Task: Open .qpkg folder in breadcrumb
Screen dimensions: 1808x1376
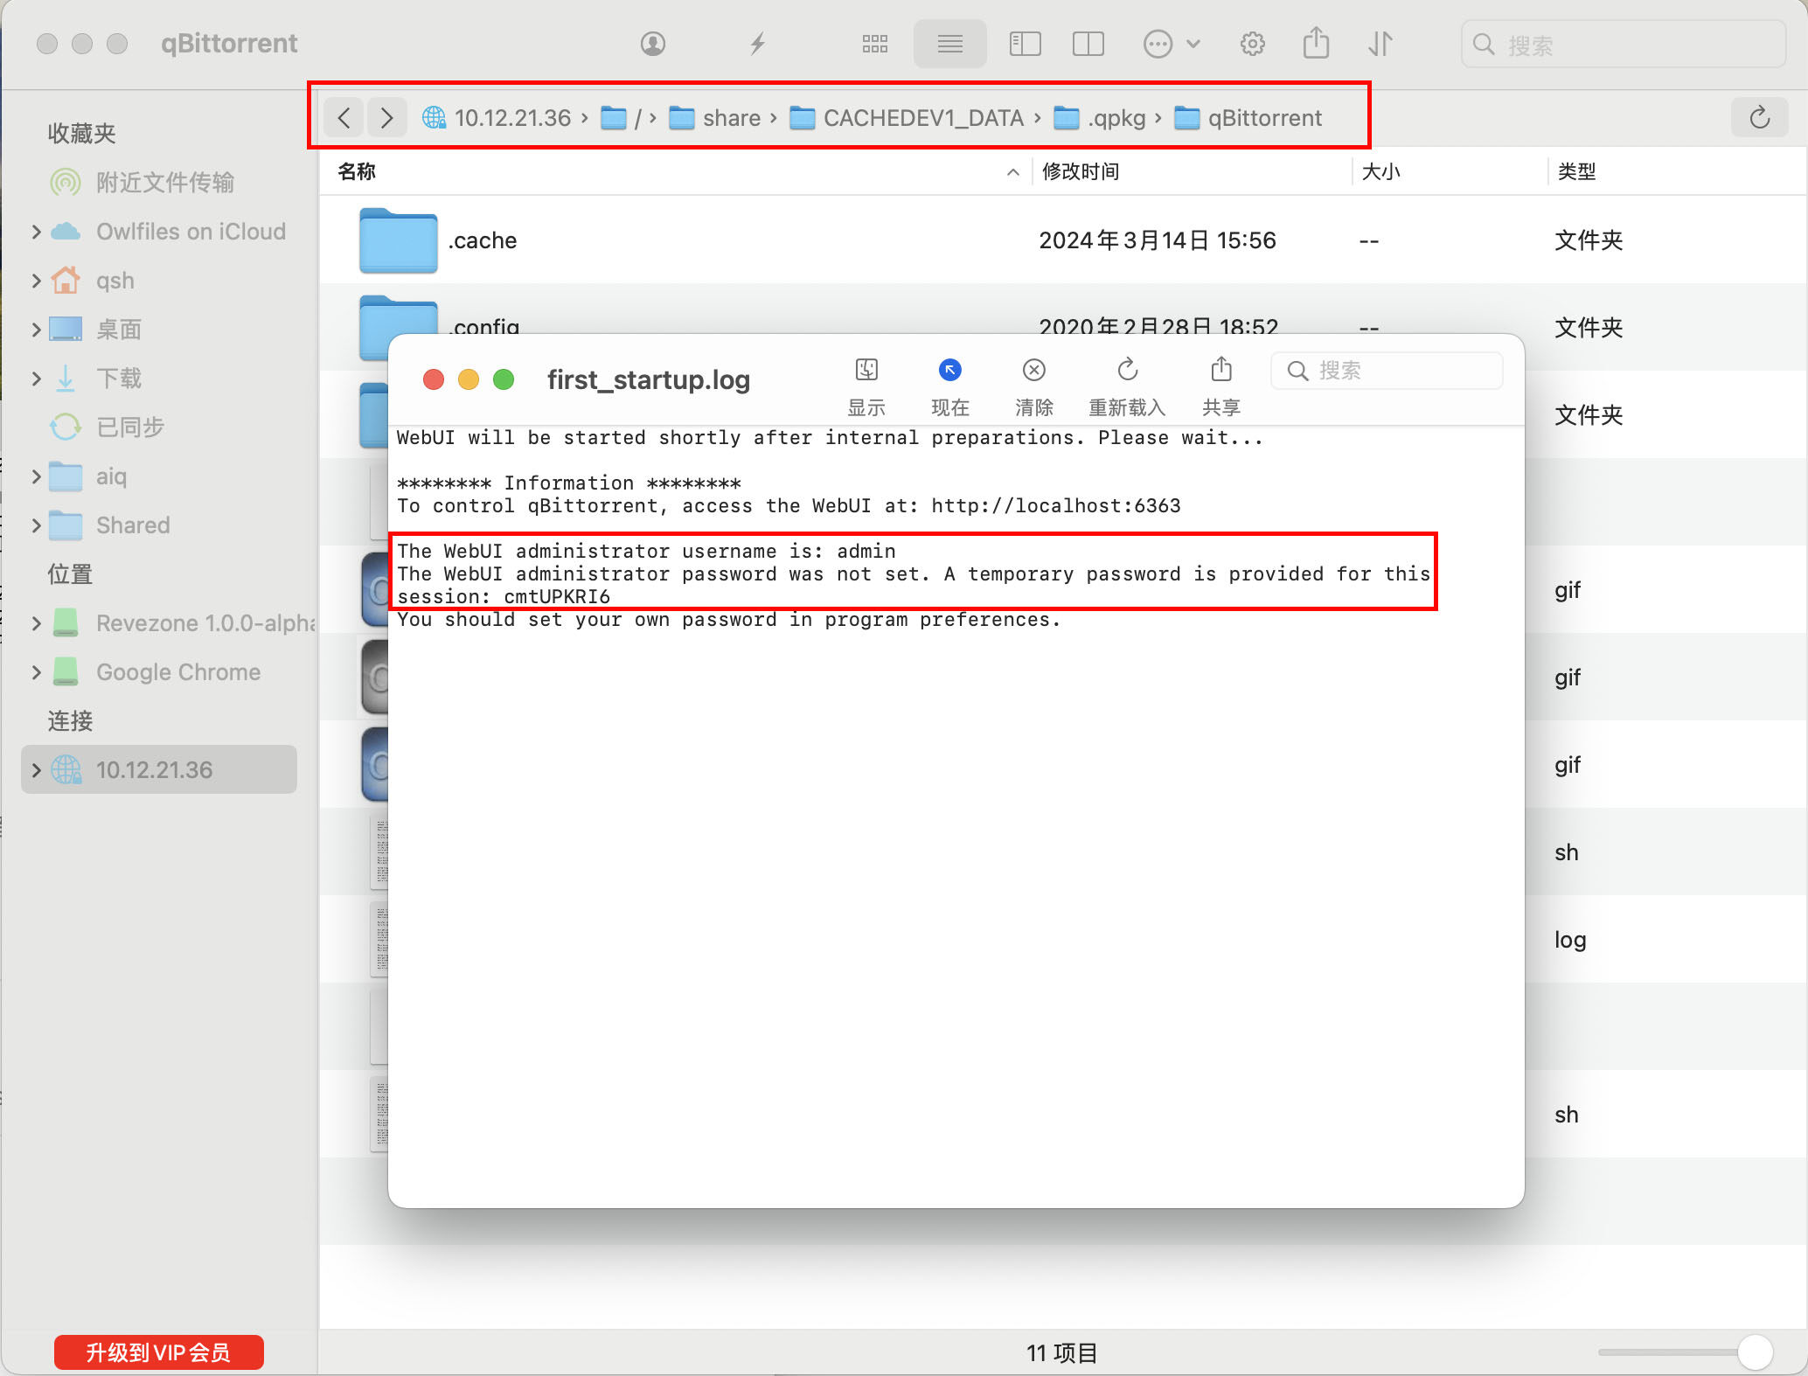Action: click(x=1100, y=118)
